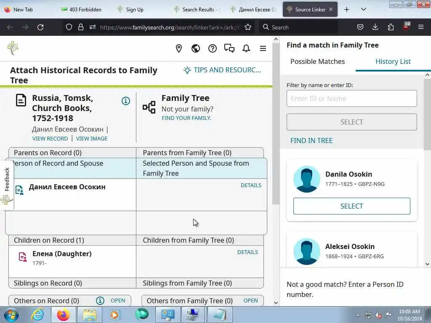
Task: Click the FamilySearch tree logo
Action: (x=13, y=48)
